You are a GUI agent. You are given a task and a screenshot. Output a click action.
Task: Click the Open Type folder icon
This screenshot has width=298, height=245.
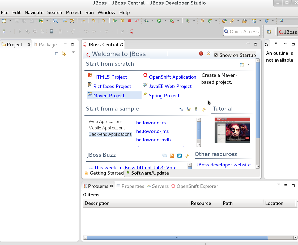(224, 21)
